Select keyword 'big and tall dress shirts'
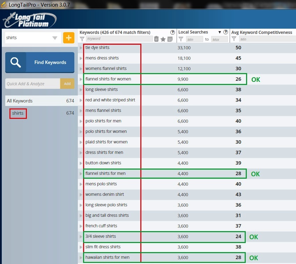The height and width of the screenshot is (264, 296). (x=107, y=215)
